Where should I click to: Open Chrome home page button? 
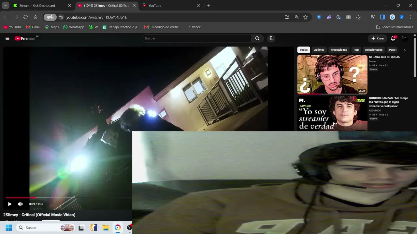(36, 17)
